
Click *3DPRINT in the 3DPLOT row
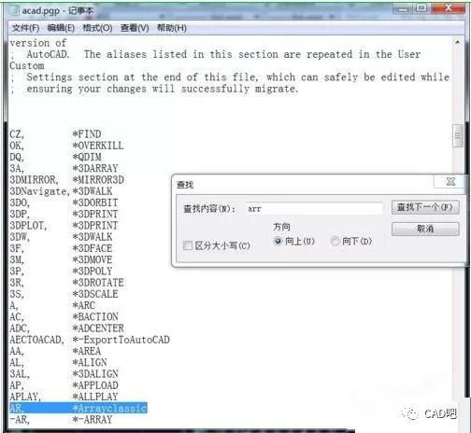95,225
